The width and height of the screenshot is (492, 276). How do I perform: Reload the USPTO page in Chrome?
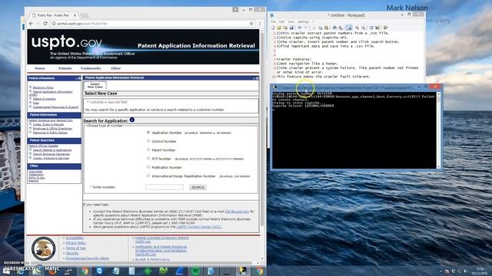click(x=45, y=24)
